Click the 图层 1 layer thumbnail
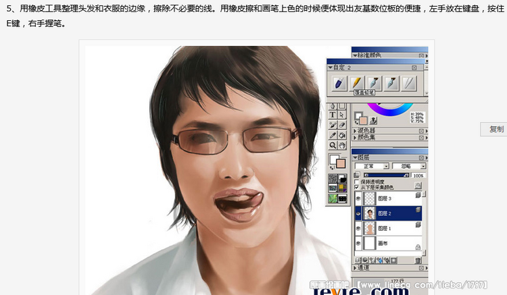This screenshot has height=295, width=507. (370, 228)
